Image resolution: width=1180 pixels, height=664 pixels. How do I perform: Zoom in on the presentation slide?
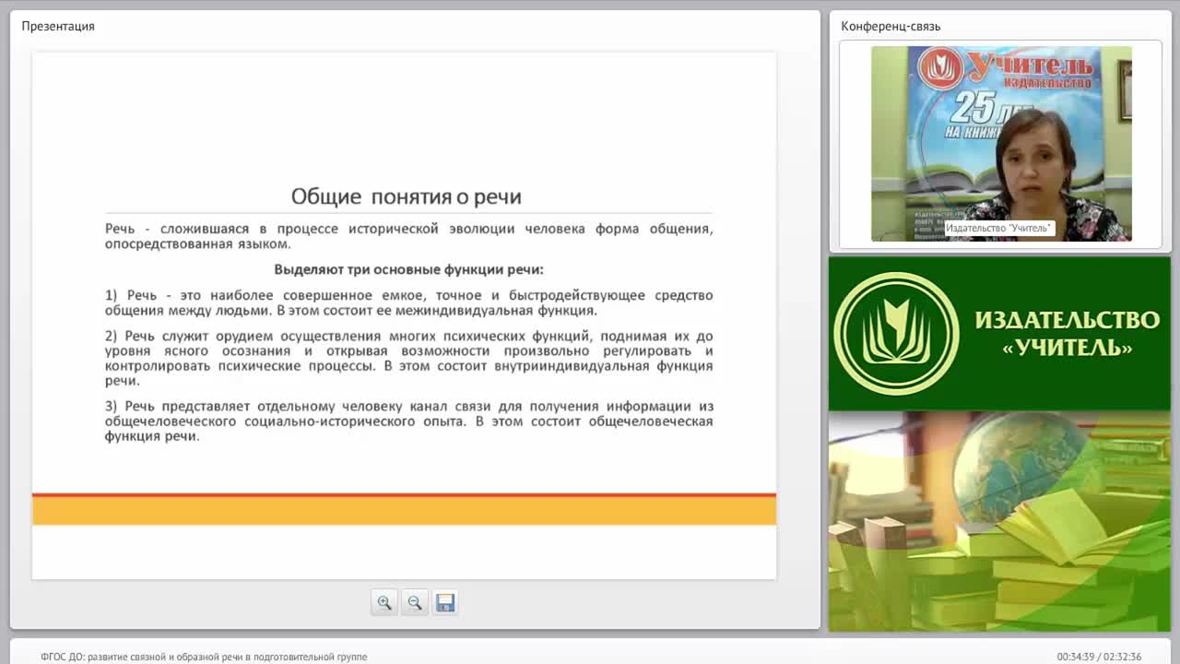(384, 602)
